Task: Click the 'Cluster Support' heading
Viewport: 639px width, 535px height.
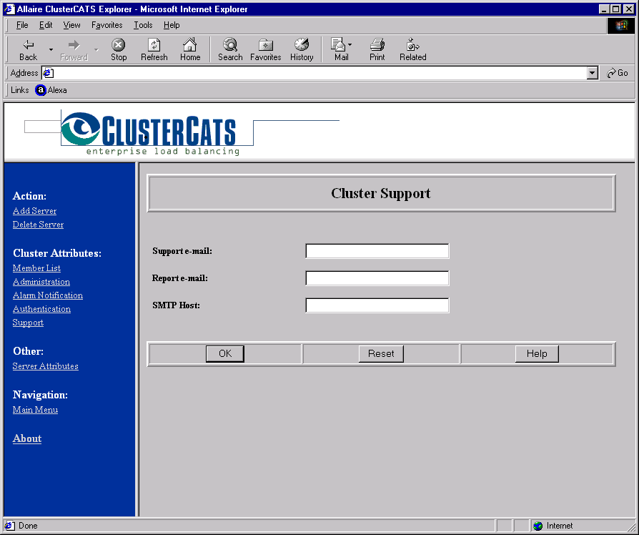Action: point(381,193)
